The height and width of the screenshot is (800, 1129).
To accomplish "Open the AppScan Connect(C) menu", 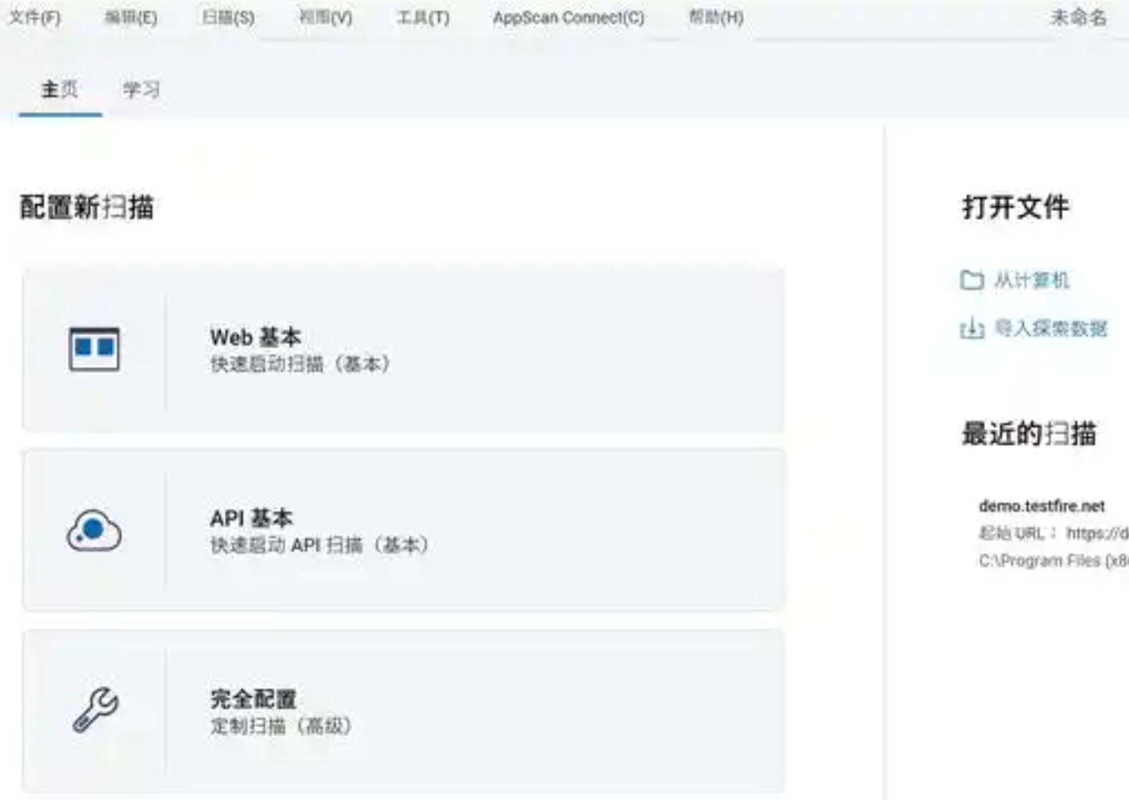I will pos(569,18).
